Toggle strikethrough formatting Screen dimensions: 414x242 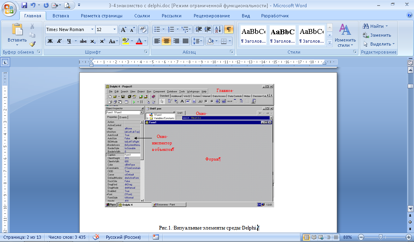83,41
